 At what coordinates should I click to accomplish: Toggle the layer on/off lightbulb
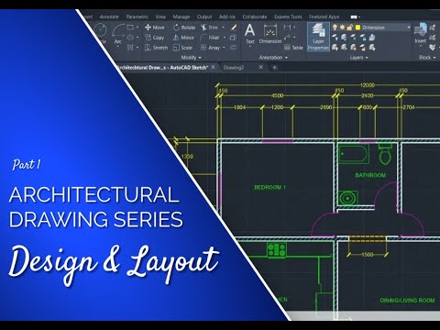(x=335, y=27)
